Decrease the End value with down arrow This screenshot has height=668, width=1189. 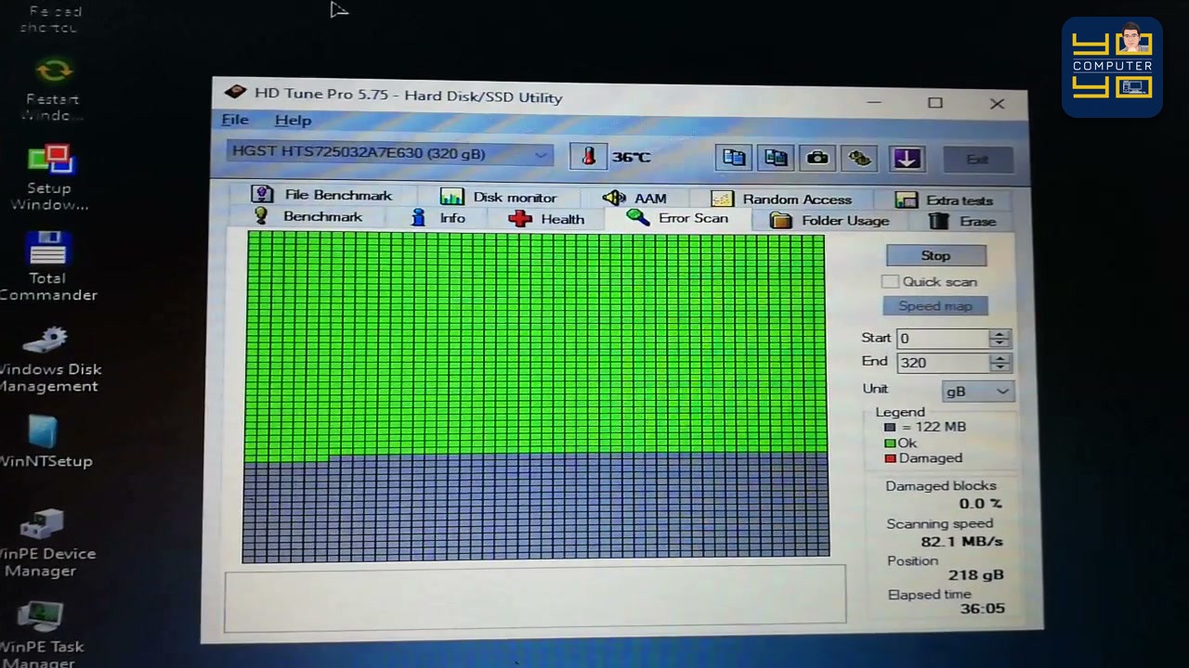coord(1000,368)
